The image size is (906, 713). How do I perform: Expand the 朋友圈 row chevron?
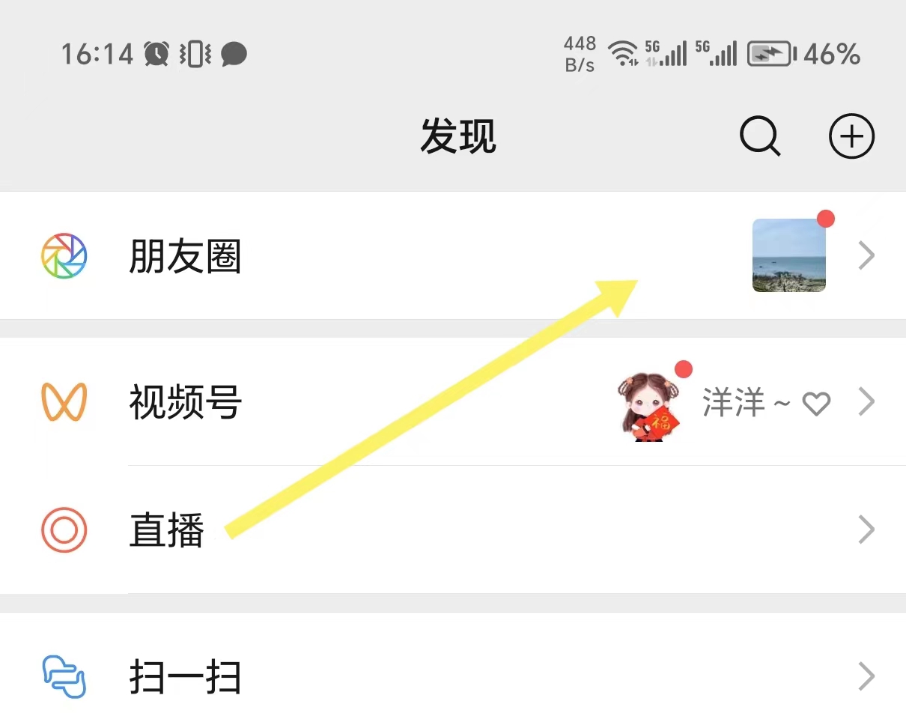[866, 256]
